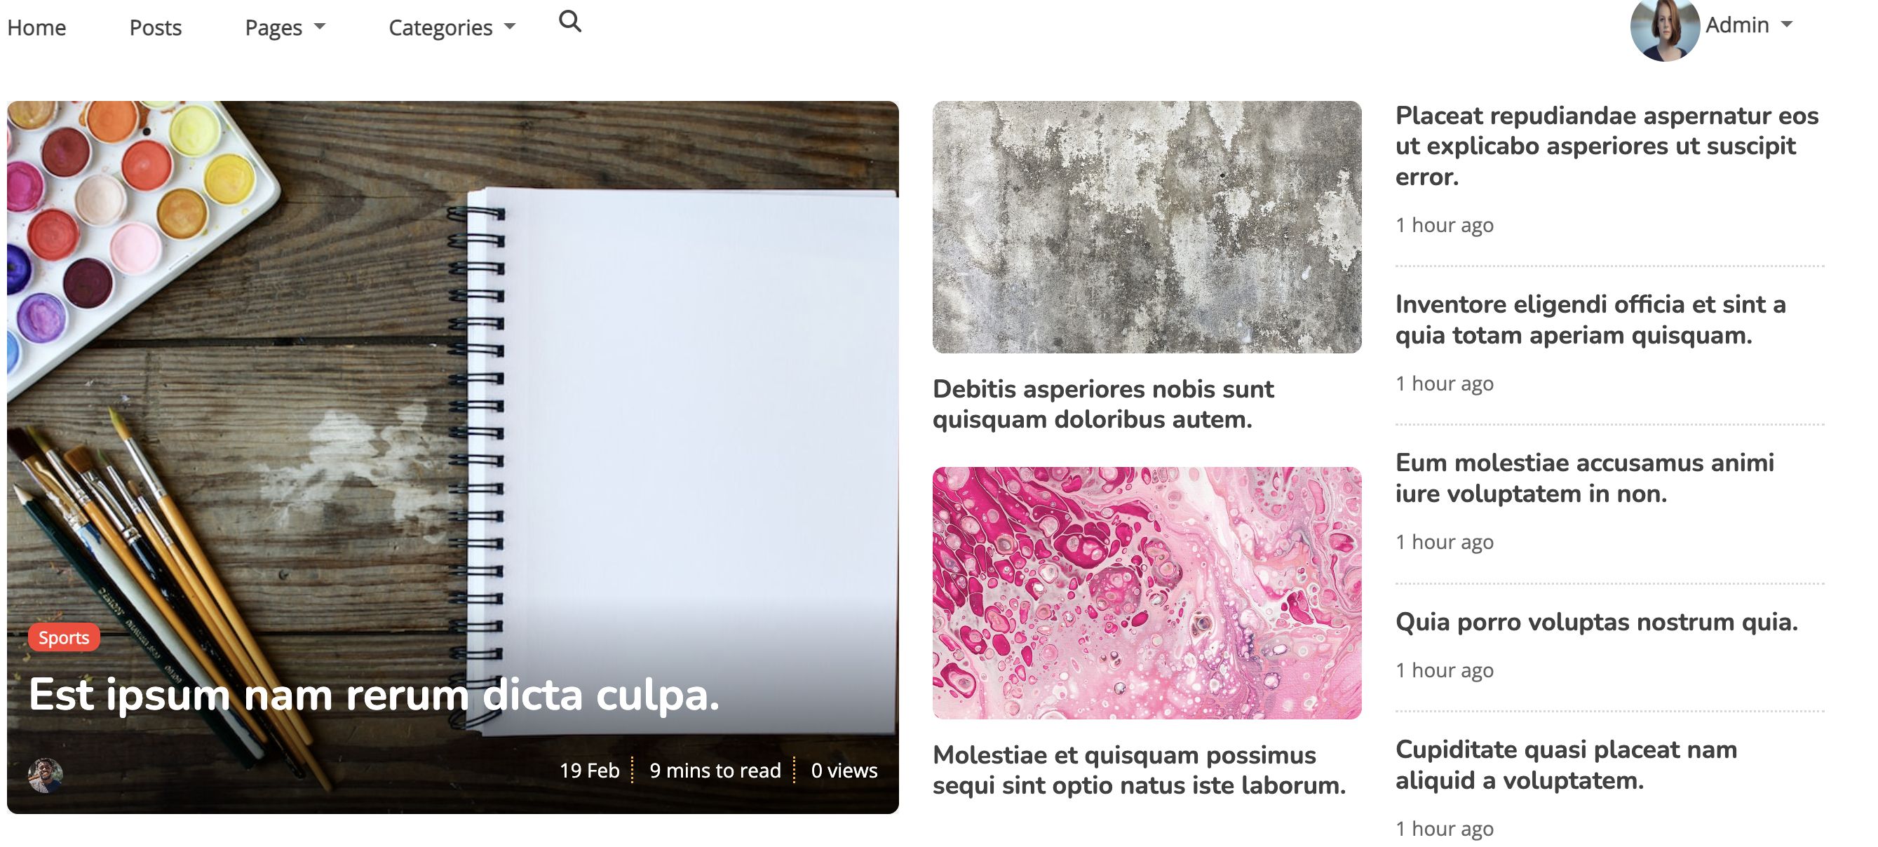Viewport: 1878px width, 847px height.
Task: Open featured post Est ipsum nam rerum
Action: click(x=374, y=694)
